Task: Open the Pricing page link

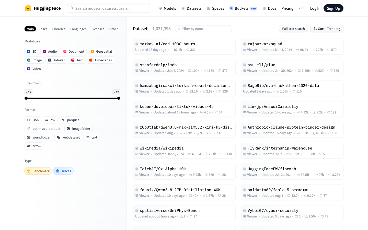Action: click(x=287, y=8)
